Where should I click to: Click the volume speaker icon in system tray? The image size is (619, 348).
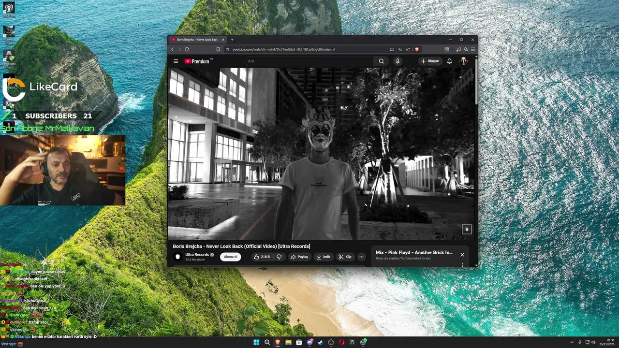(x=593, y=342)
